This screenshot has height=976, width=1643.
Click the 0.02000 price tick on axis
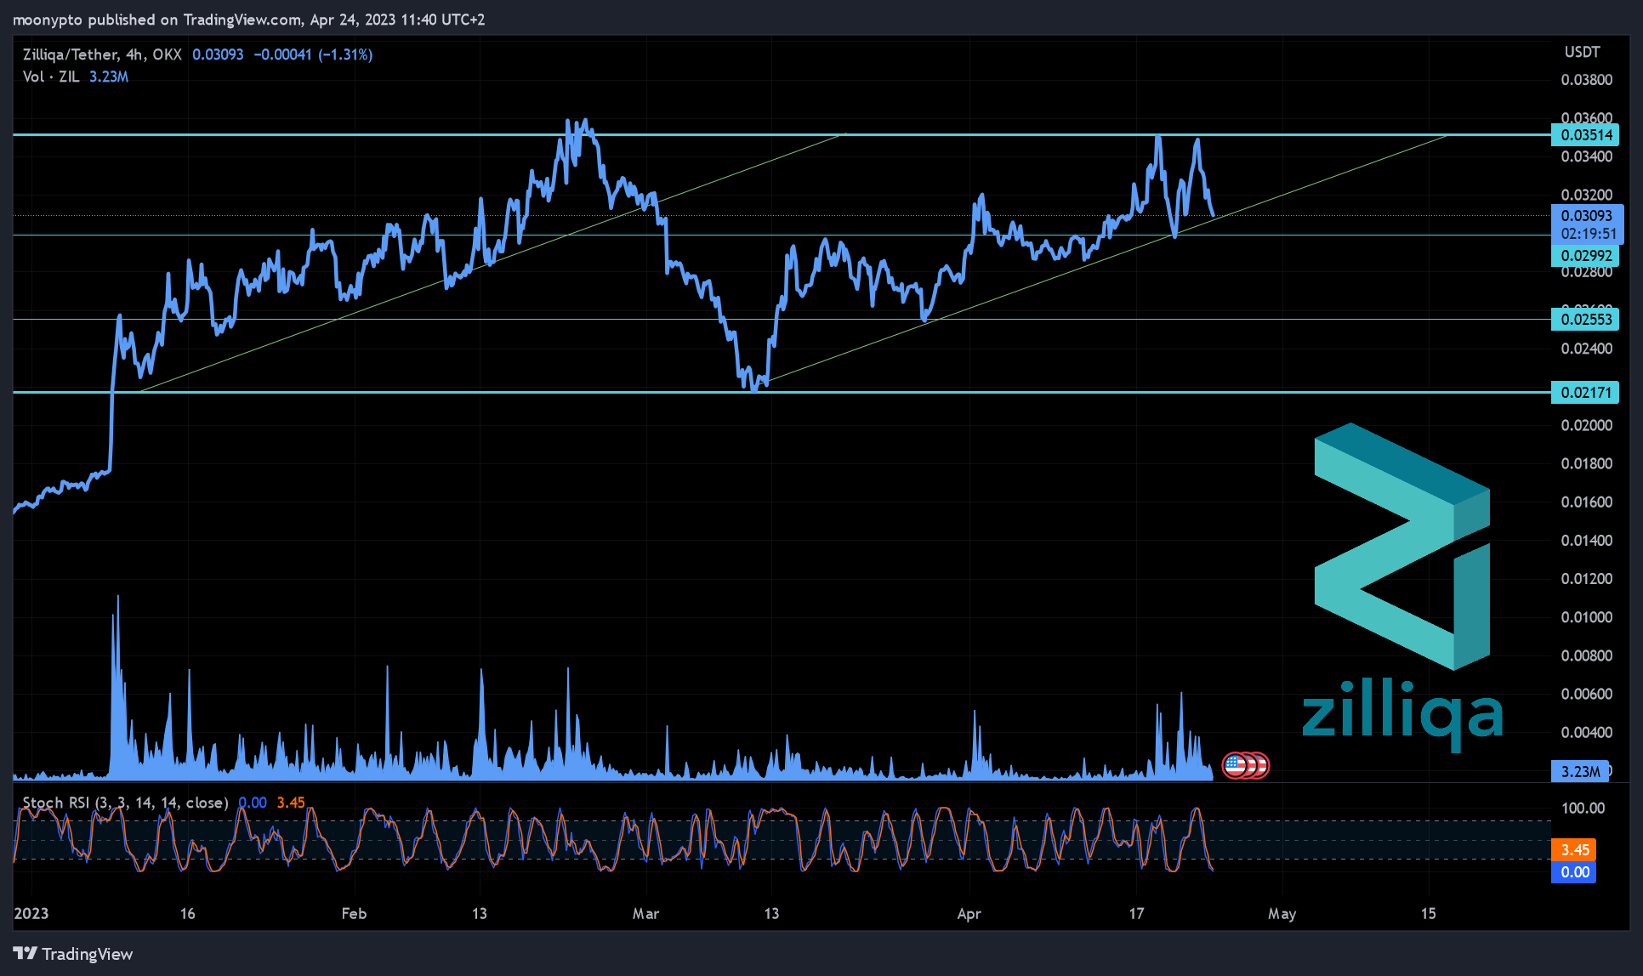(x=1586, y=425)
